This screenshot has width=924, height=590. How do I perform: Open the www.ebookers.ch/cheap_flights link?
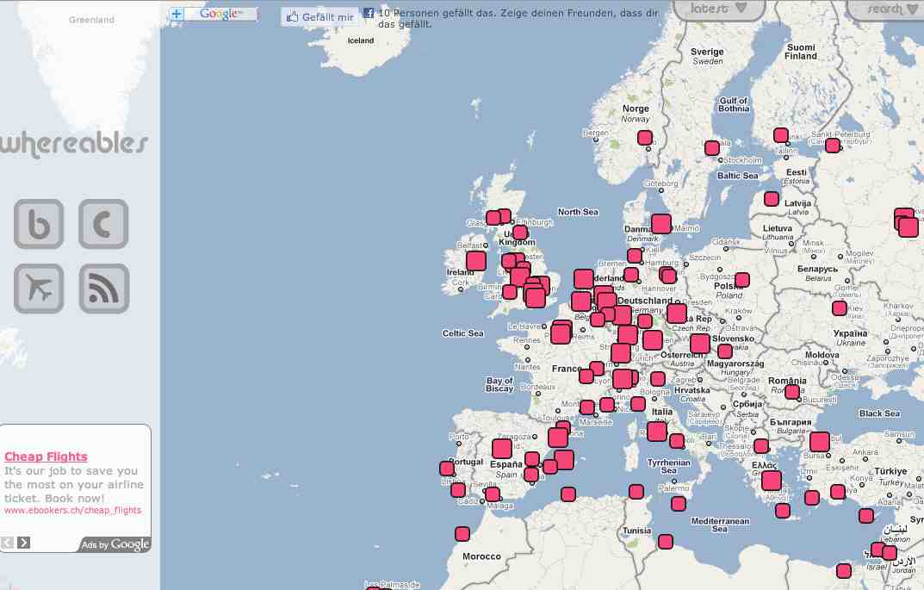tap(73, 511)
